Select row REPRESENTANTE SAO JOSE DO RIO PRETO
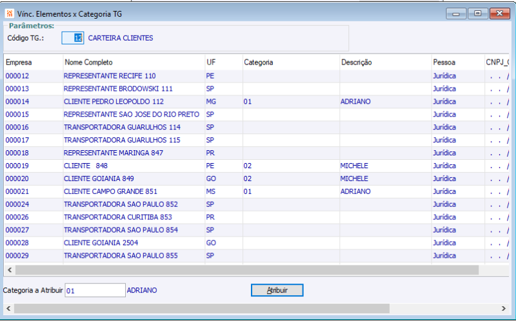Image resolution: width=516 pixels, height=321 pixels. point(257,115)
